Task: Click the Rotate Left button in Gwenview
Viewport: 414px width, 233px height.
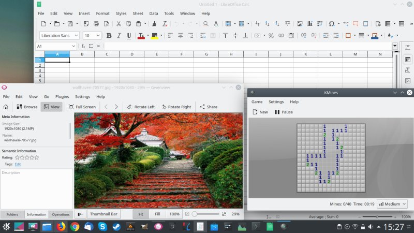Action: [x=141, y=107]
